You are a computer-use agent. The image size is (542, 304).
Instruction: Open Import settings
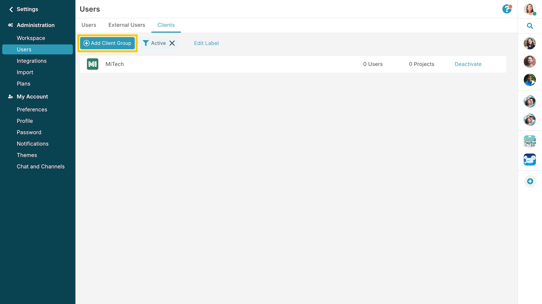pyautogui.click(x=25, y=72)
